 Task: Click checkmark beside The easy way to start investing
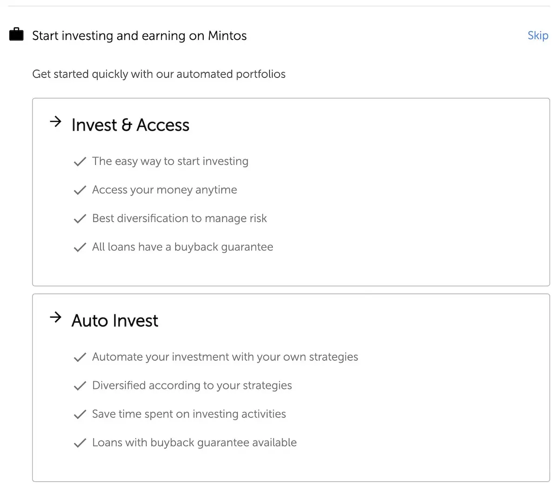pyautogui.click(x=80, y=162)
